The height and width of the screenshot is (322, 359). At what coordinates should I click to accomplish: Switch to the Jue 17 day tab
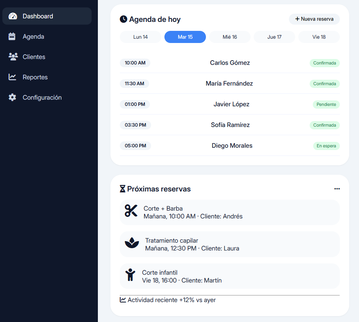[x=274, y=37]
